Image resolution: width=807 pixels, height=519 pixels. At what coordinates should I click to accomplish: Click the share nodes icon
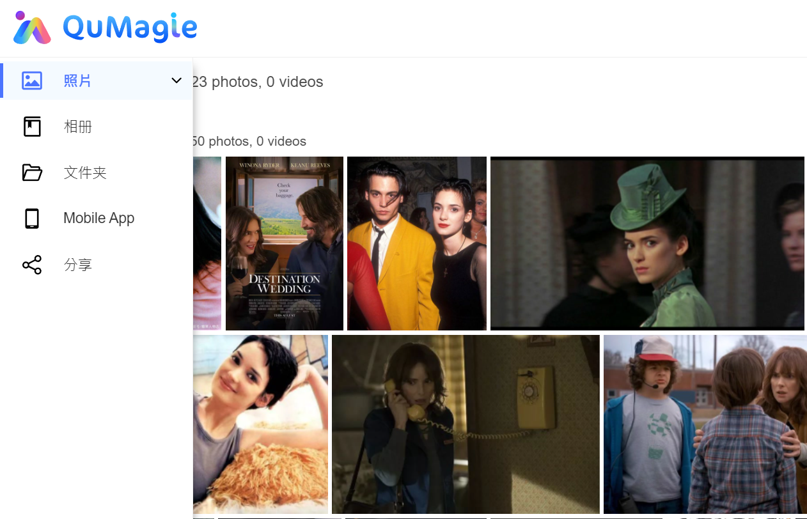point(32,265)
